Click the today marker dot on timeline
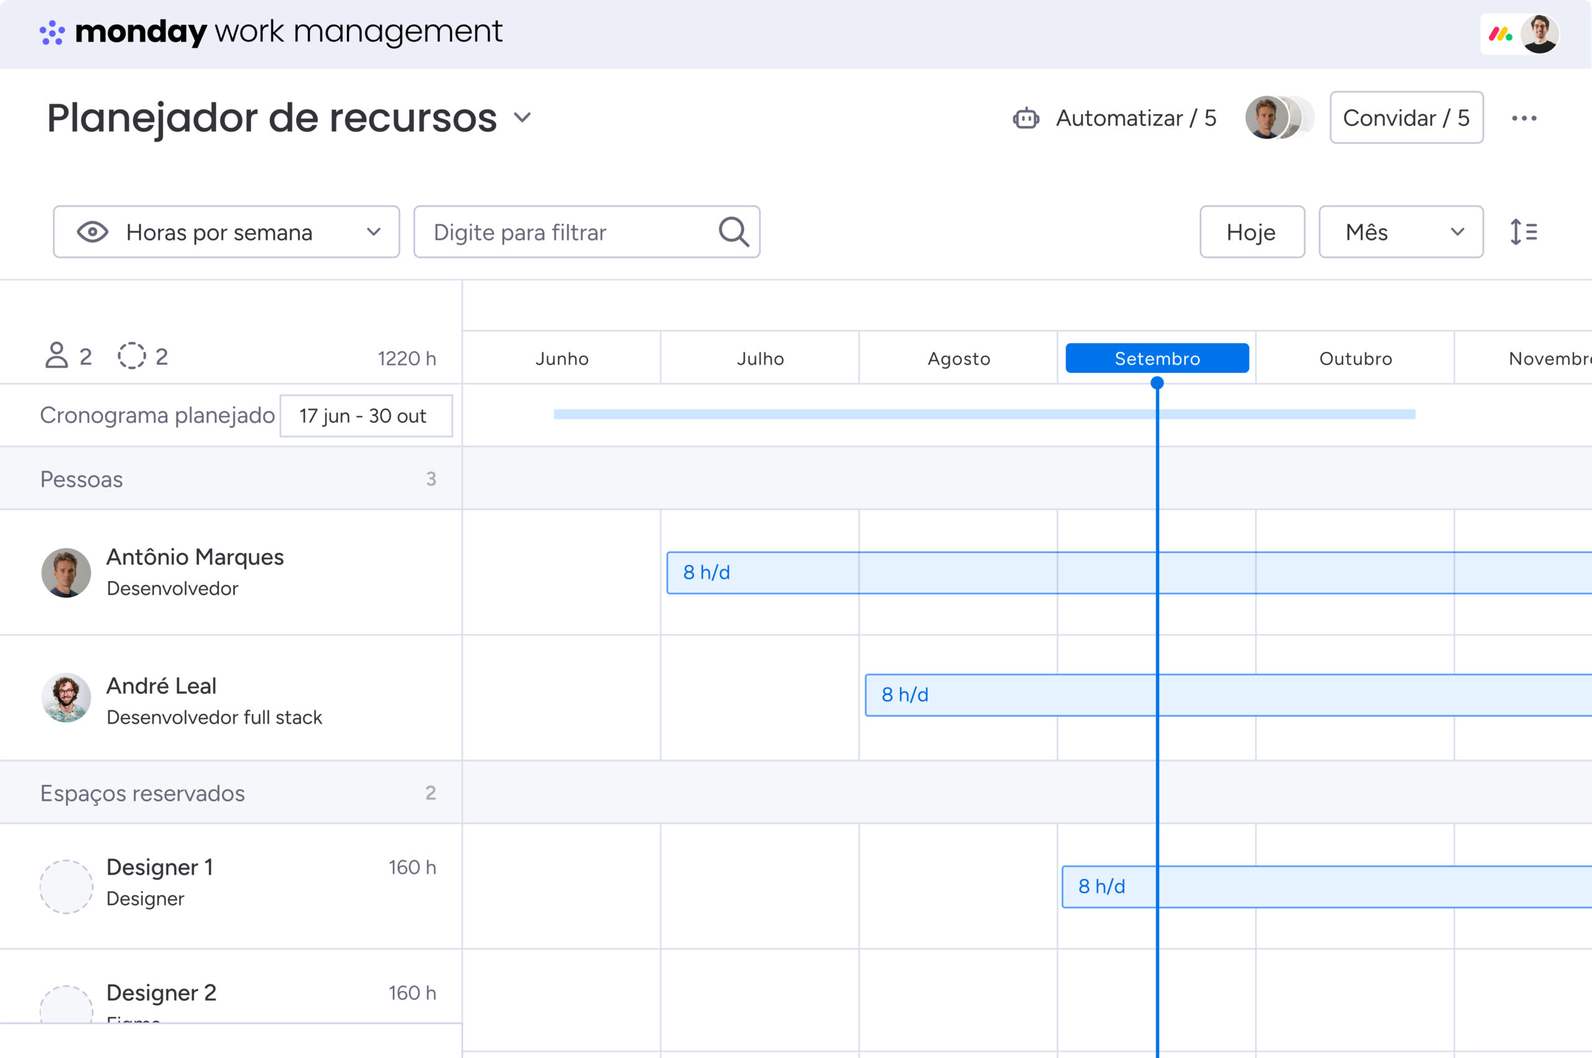 [1157, 384]
